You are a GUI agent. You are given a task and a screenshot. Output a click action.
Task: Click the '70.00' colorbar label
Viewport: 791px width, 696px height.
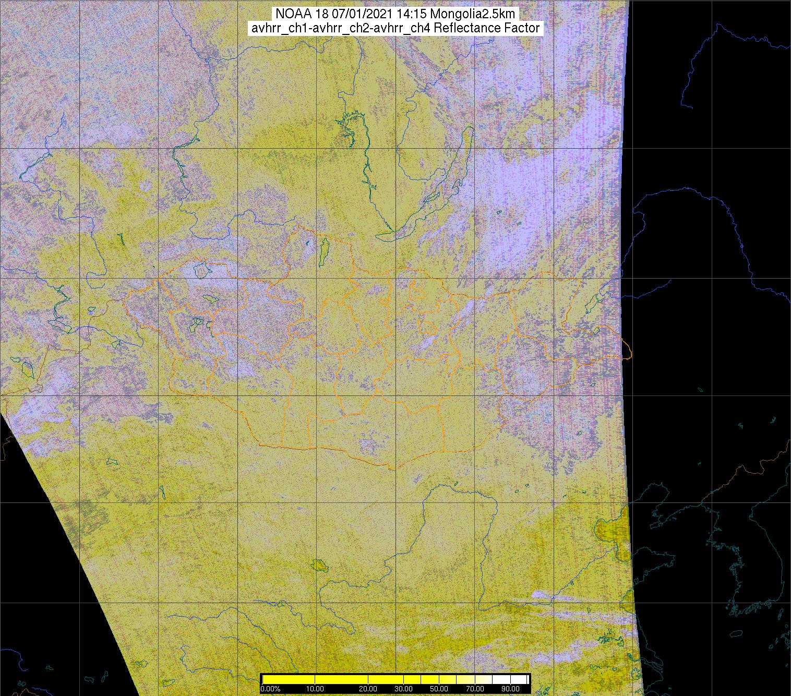tap(475, 689)
